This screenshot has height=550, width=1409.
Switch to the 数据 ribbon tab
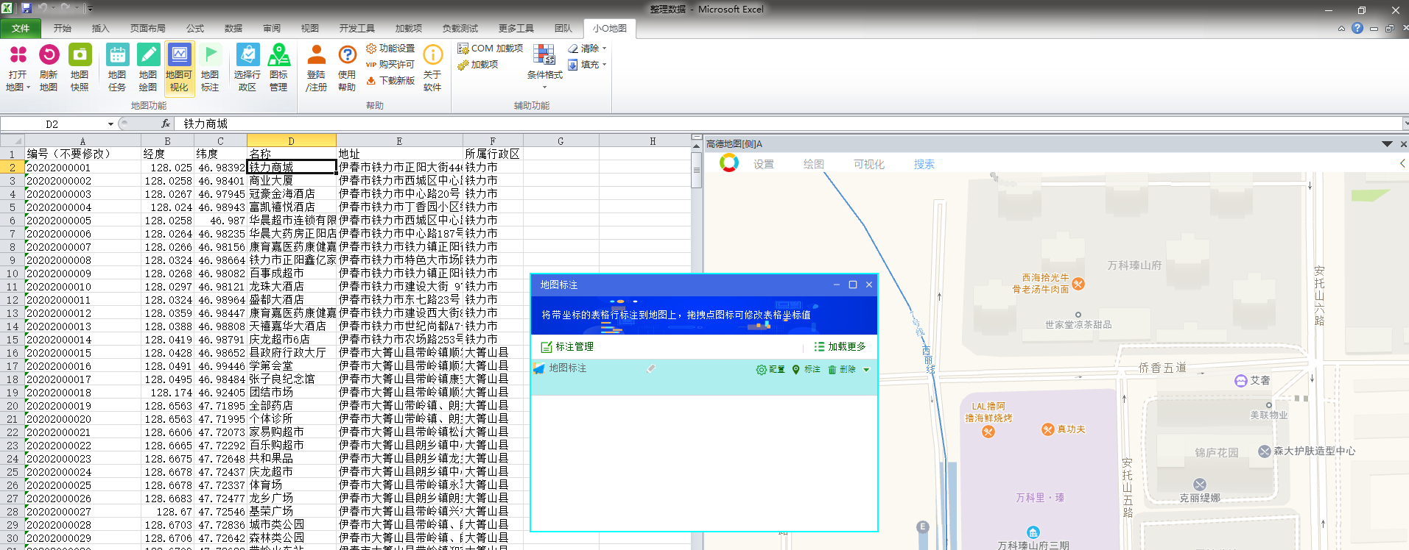(x=233, y=29)
